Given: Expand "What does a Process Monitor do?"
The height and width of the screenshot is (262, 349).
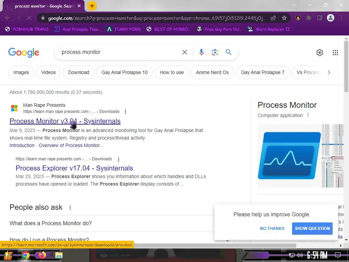Looking at the screenshot, I should 111,223.
